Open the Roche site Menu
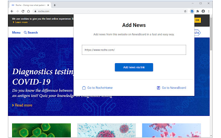This screenshot has height=138, width=221. pos(16,32)
